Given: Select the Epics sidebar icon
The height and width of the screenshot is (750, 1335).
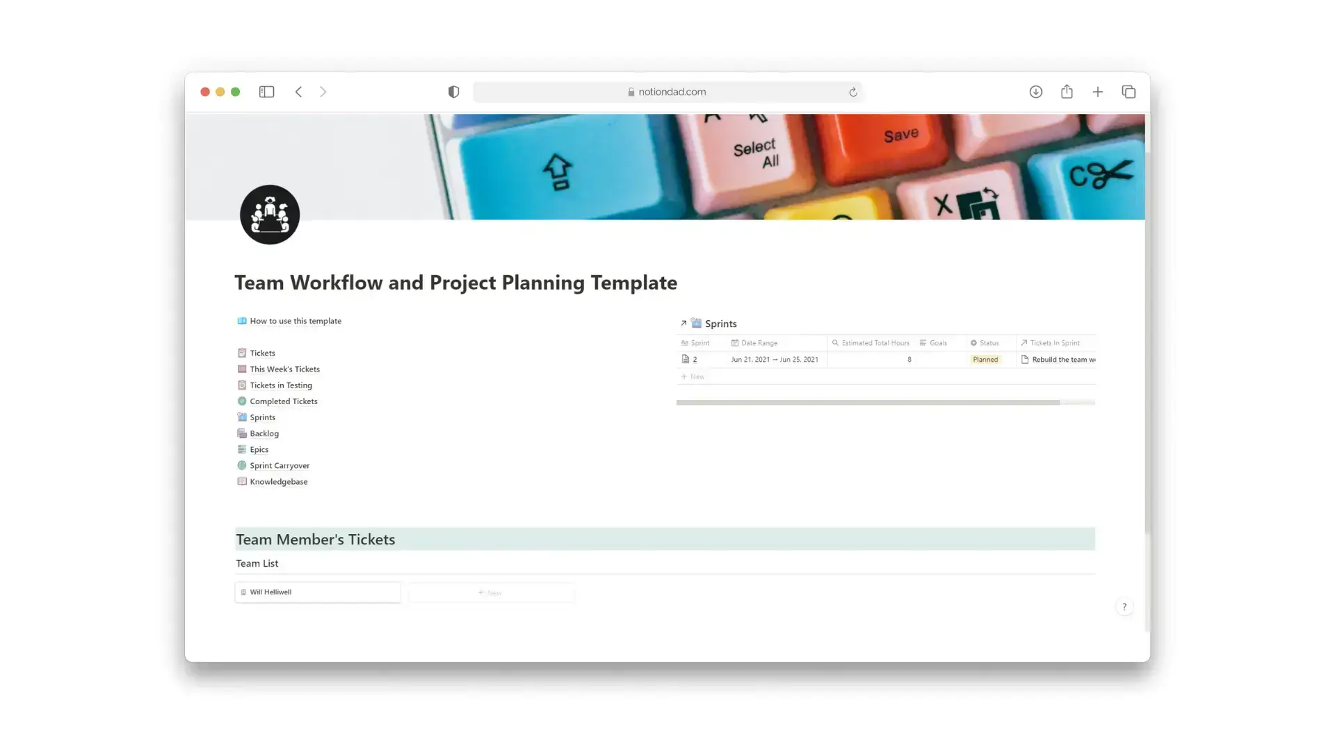Looking at the screenshot, I should pyautogui.click(x=242, y=449).
